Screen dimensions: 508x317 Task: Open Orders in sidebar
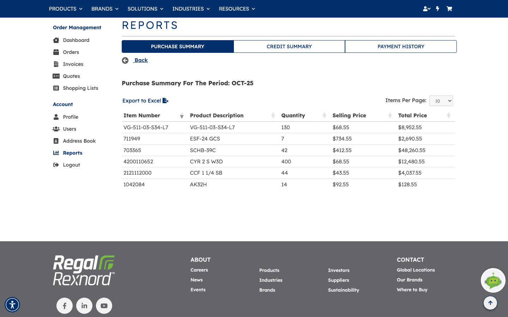[x=71, y=52]
